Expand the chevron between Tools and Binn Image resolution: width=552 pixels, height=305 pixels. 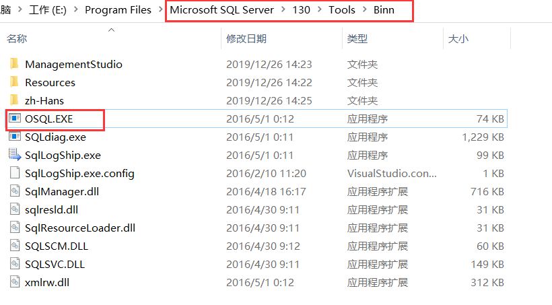click(x=365, y=9)
